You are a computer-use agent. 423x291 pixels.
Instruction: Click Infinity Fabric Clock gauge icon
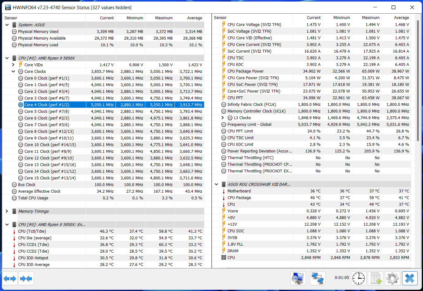coord(224,104)
